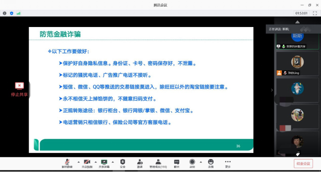Open 管理成员(193) member list

[158, 162]
